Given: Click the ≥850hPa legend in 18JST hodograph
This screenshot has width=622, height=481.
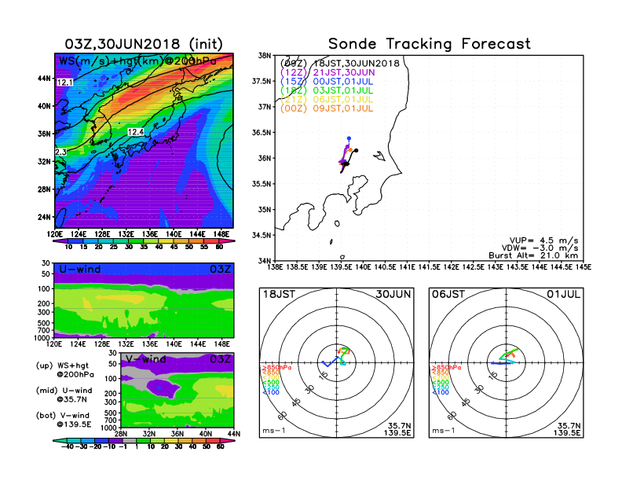Looking at the screenshot, I should coord(277,368).
